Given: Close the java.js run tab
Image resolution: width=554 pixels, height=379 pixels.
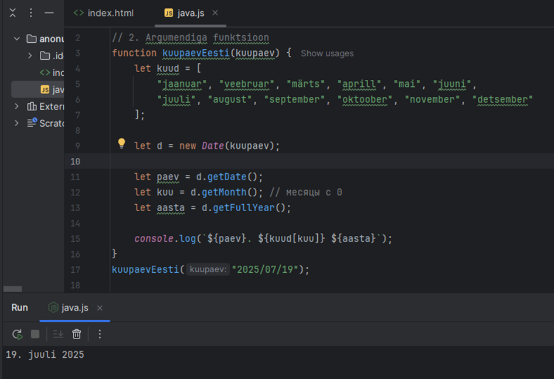Looking at the screenshot, I should click(100, 308).
